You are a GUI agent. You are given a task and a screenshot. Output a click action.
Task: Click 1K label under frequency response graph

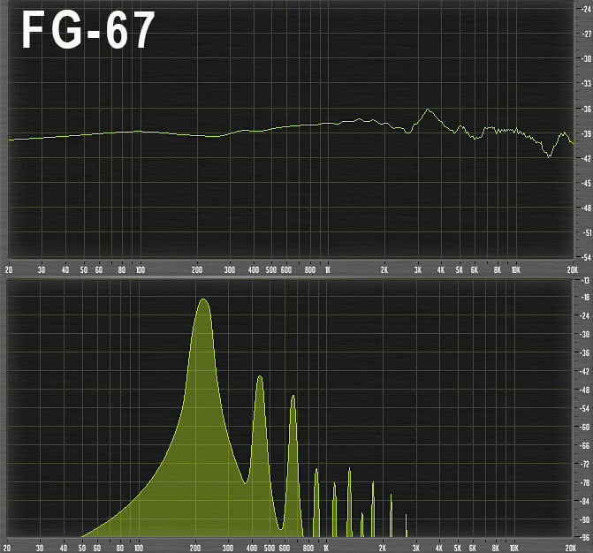point(328,270)
